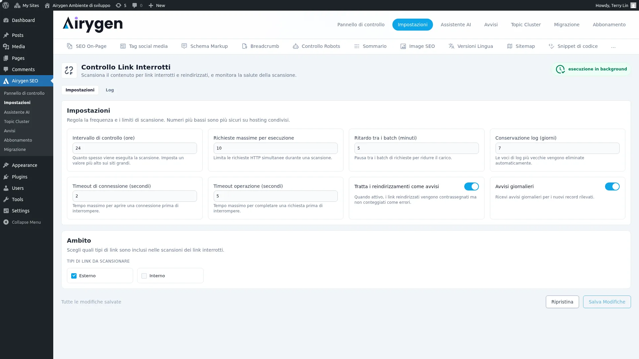Click the updates icon showing 5

118,5
